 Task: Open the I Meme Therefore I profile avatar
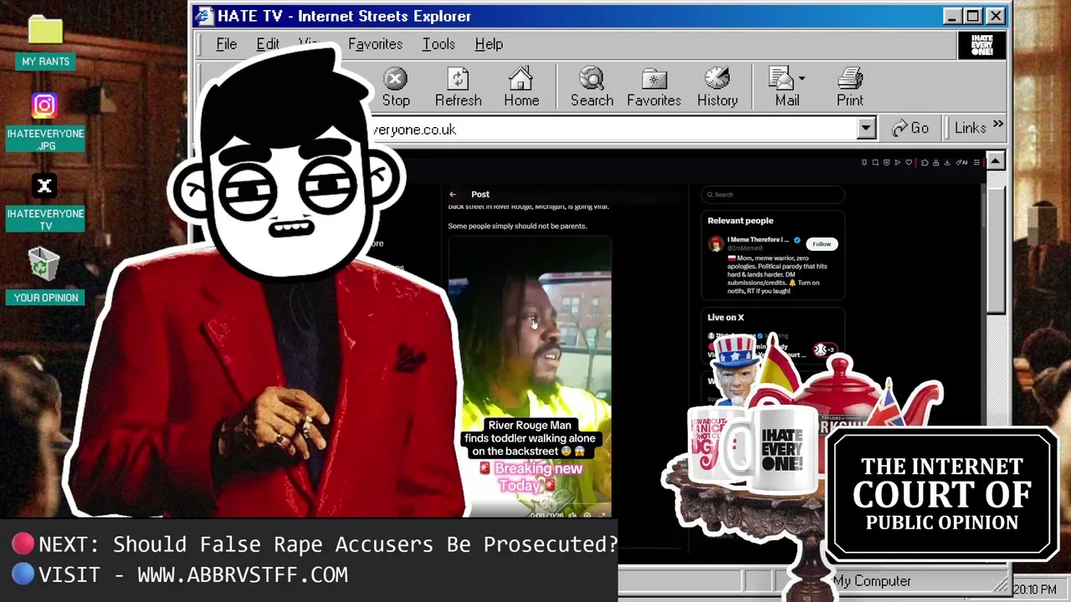715,244
